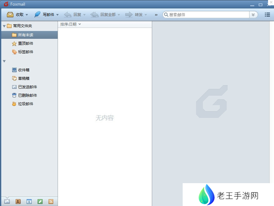Expand the 收取 dropdown arrow
This screenshot has width=274, height=206.
27,15
